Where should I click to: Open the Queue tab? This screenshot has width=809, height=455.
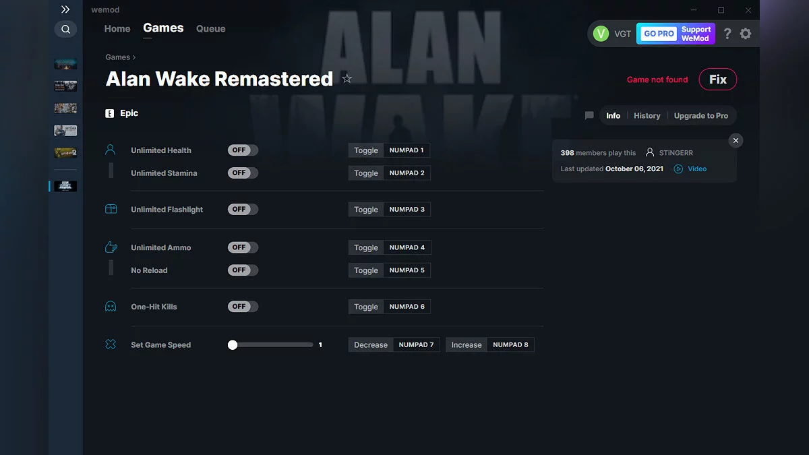click(x=210, y=28)
